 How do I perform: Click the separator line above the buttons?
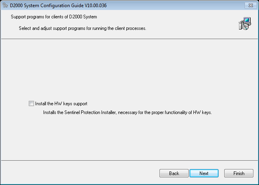pyautogui.click(x=129, y=160)
